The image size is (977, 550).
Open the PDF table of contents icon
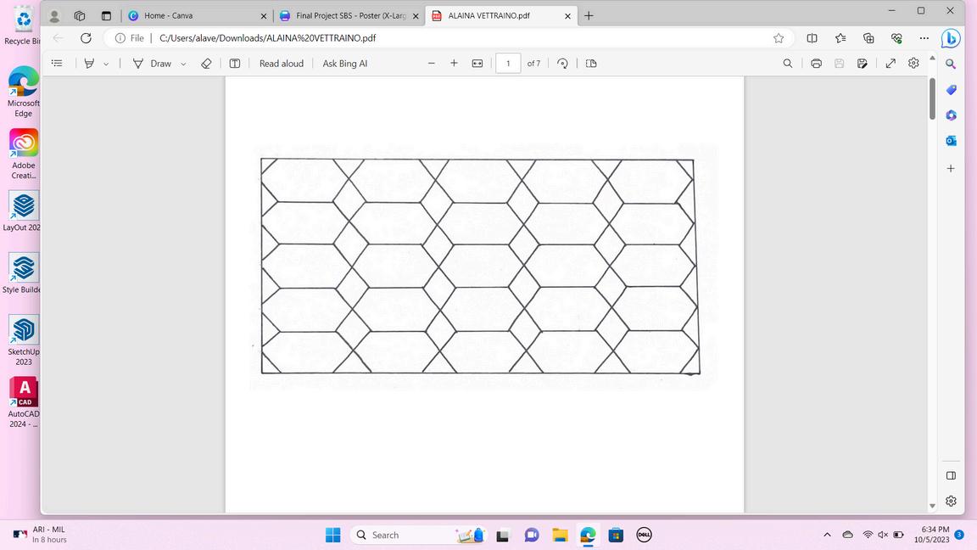(x=57, y=63)
